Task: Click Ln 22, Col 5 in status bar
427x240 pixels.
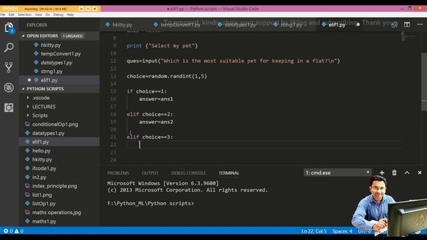Action: coord(314,231)
